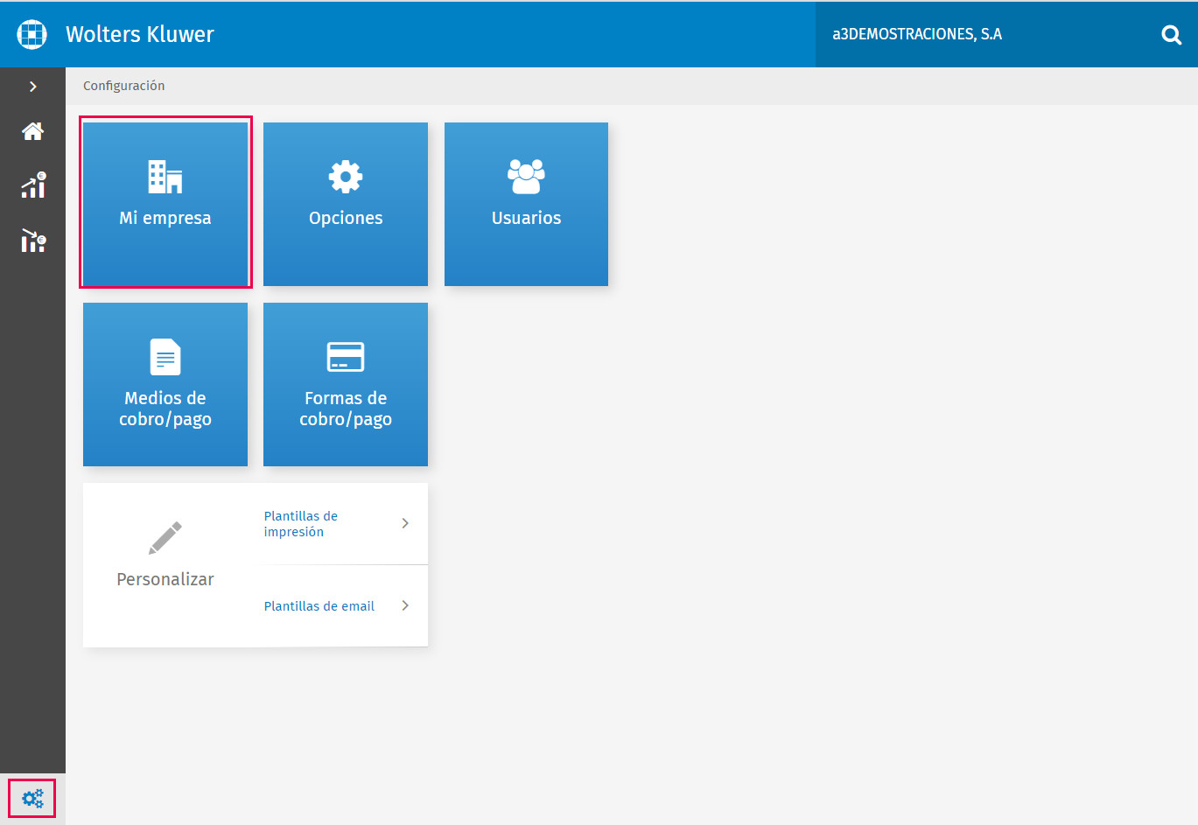
Task: Click the Wolters Kluwer logo icon
Action: point(32,34)
